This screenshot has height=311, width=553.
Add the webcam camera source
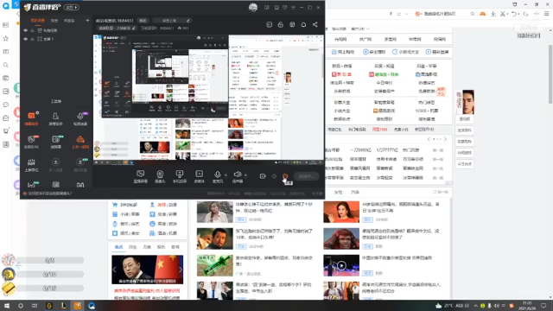[x=160, y=175]
